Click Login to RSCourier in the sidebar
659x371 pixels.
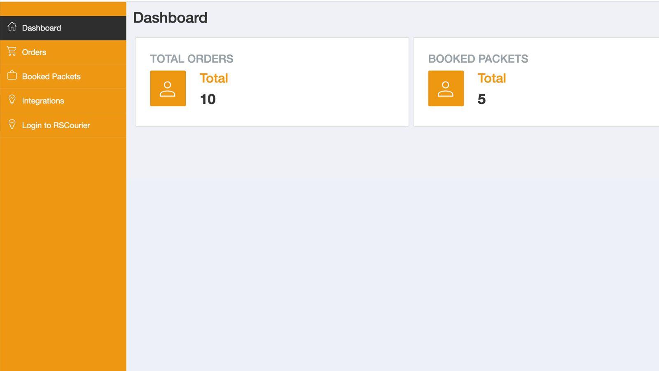pos(56,125)
